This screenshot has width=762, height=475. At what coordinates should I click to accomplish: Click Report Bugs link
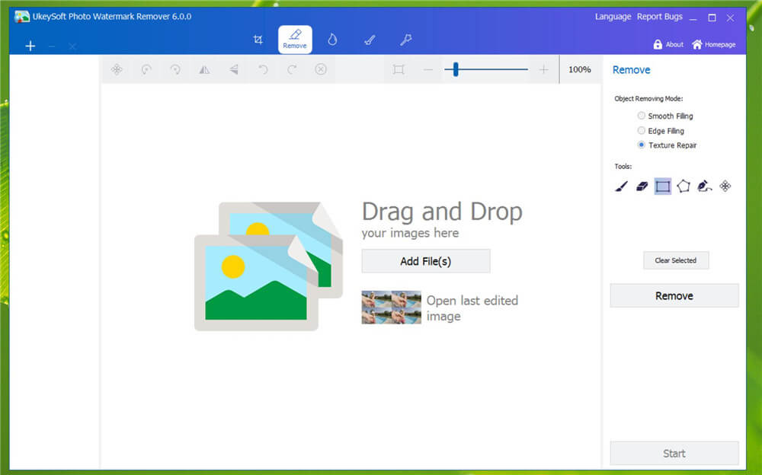click(x=660, y=17)
